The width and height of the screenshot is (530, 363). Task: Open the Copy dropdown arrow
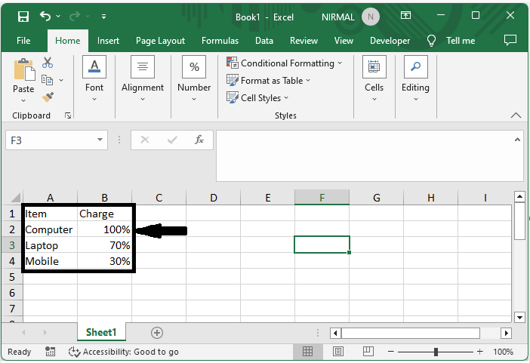[x=61, y=81]
